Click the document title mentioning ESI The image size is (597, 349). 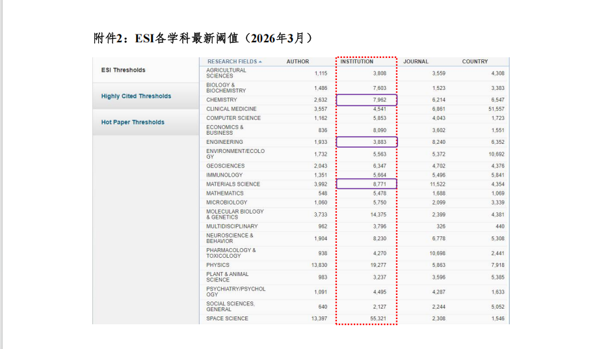(x=203, y=38)
